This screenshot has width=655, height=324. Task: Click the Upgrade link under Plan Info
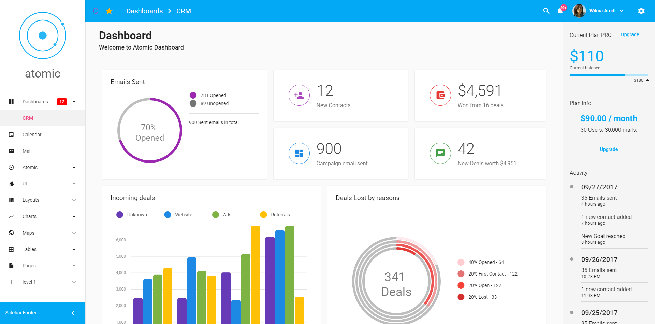click(x=609, y=149)
